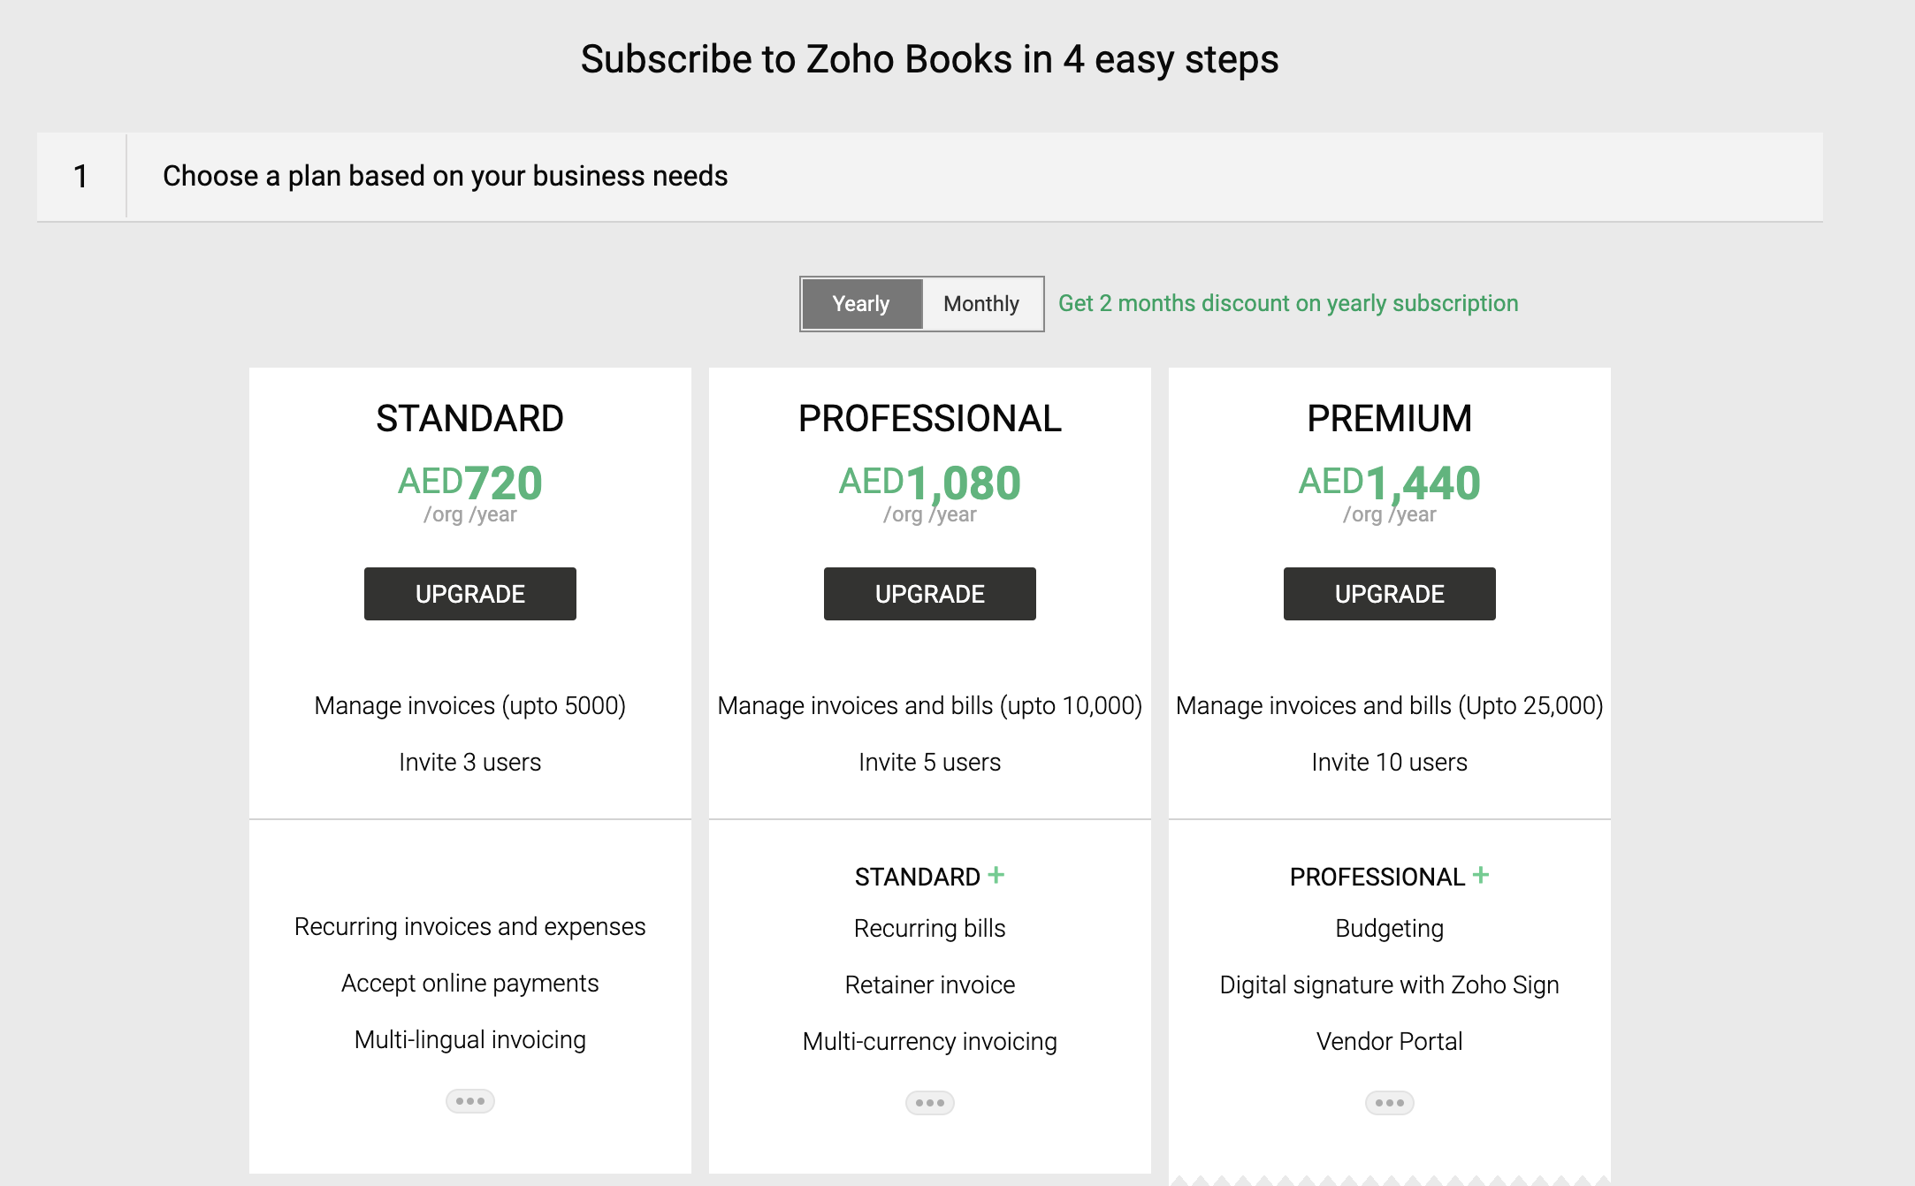Click the AED1,440 Premium price
Viewport: 1915px width, 1186px height.
tap(1389, 483)
